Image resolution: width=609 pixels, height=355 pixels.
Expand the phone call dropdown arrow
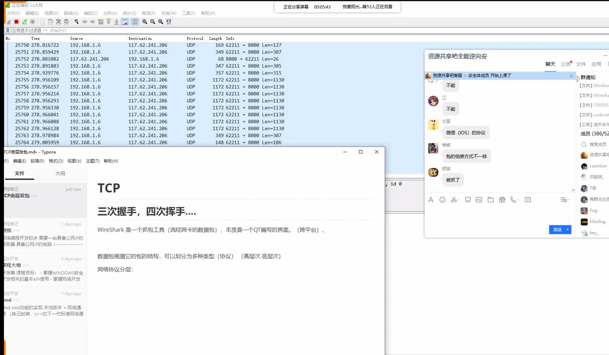coord(518,200)
